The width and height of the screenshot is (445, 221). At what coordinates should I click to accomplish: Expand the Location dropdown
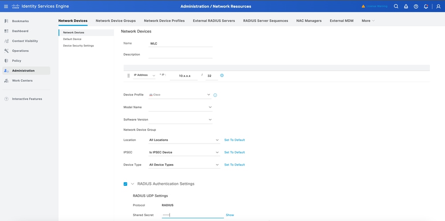(184, 140)
